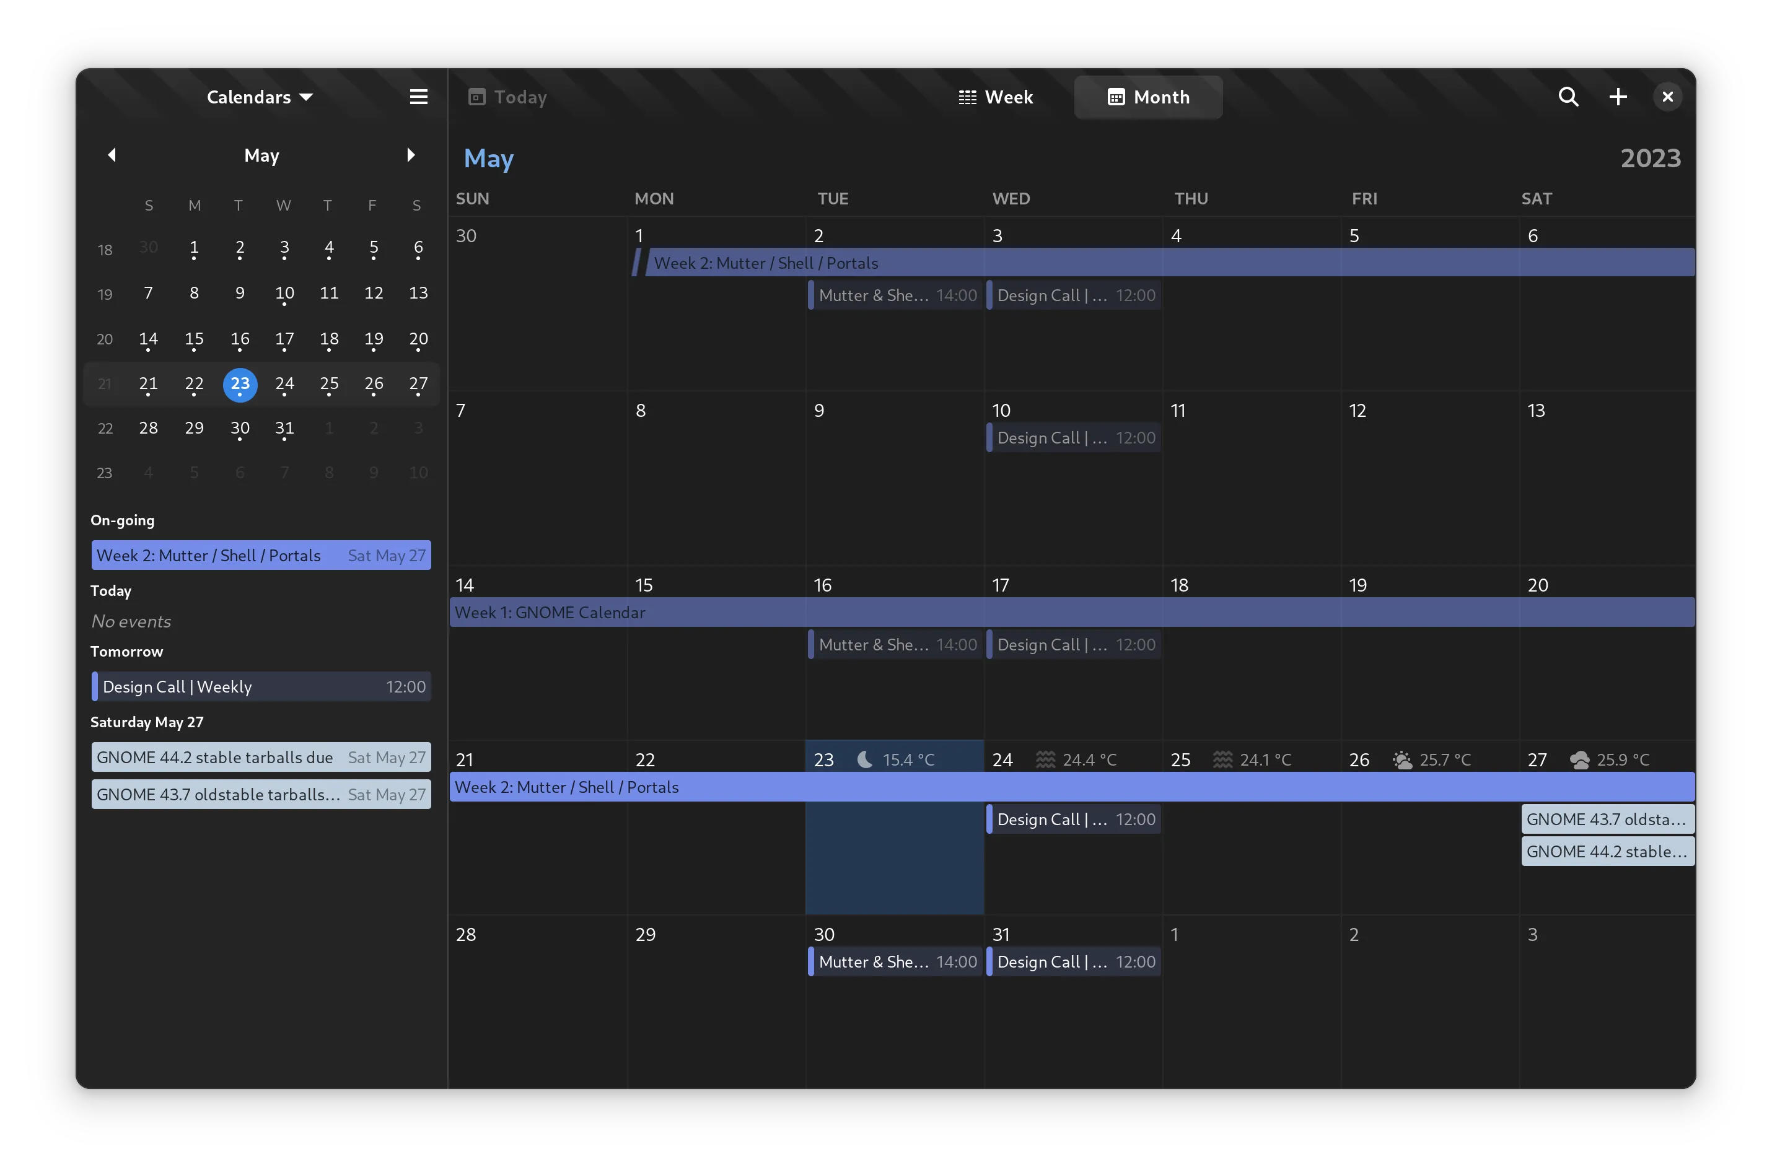The image size is (1772, 1172).
Task: Click cloudy weather icon on 27
Action: (1579, 759)
